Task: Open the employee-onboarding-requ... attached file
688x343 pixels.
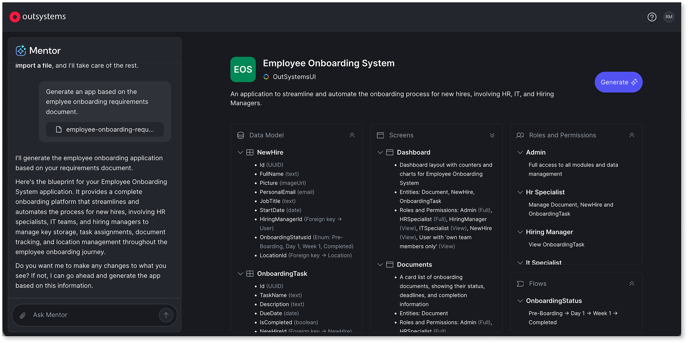Action: [x=105, y=129]
